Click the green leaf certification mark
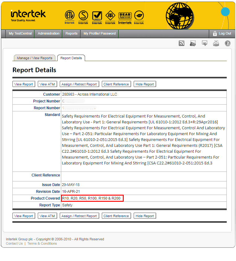The image size is (236, 261). click(139, 17)
